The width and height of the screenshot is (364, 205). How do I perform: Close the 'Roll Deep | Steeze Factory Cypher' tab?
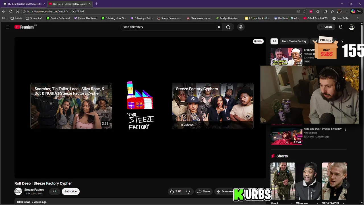90,4
